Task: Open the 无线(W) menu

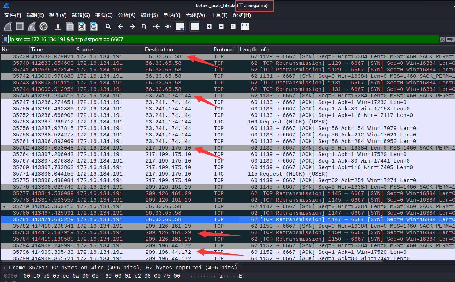Action: pos(195,15)
